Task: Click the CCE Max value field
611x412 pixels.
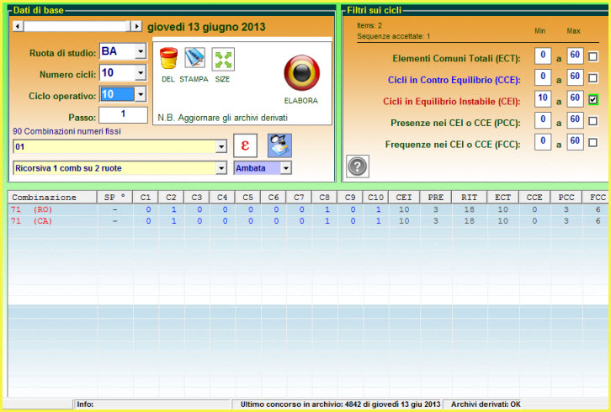Action: 575,77
